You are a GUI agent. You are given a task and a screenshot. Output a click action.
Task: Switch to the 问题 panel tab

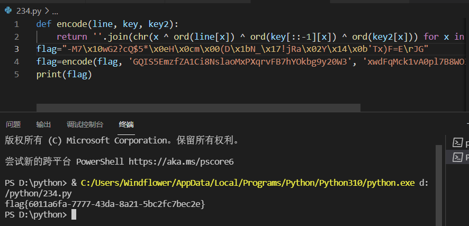[13, 124]
